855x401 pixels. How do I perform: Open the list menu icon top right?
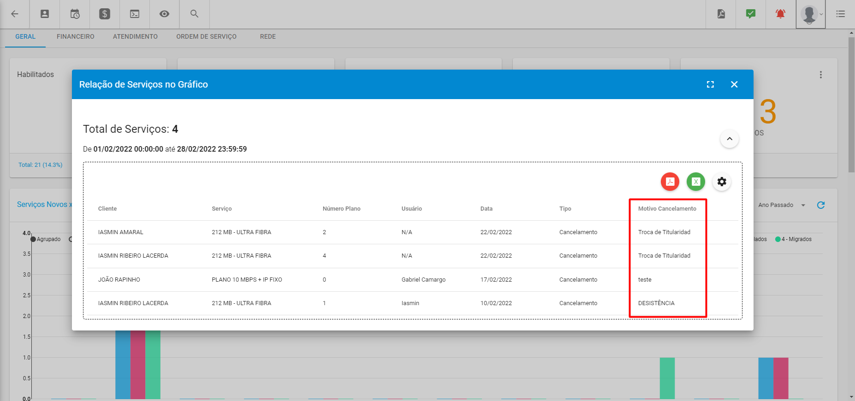tap(841, 14)
